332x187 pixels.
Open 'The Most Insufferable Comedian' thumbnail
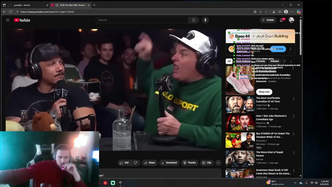point(240,105)
